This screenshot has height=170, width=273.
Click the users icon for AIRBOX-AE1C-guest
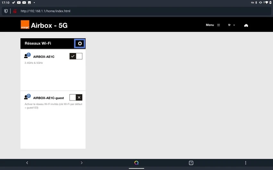tap(27, 97)
